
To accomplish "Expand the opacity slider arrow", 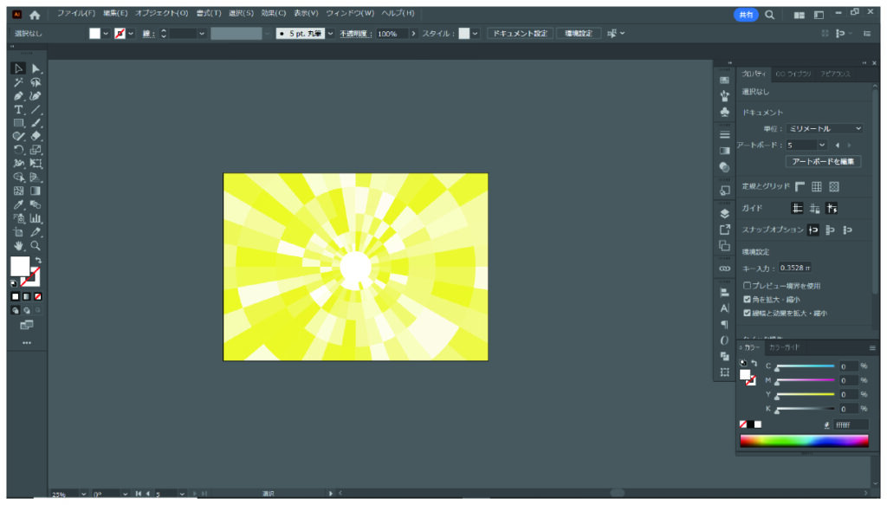I will coord(413,34).
